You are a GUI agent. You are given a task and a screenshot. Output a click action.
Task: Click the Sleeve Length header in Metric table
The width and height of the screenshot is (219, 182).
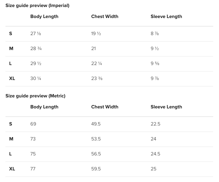tap(166, 107)
